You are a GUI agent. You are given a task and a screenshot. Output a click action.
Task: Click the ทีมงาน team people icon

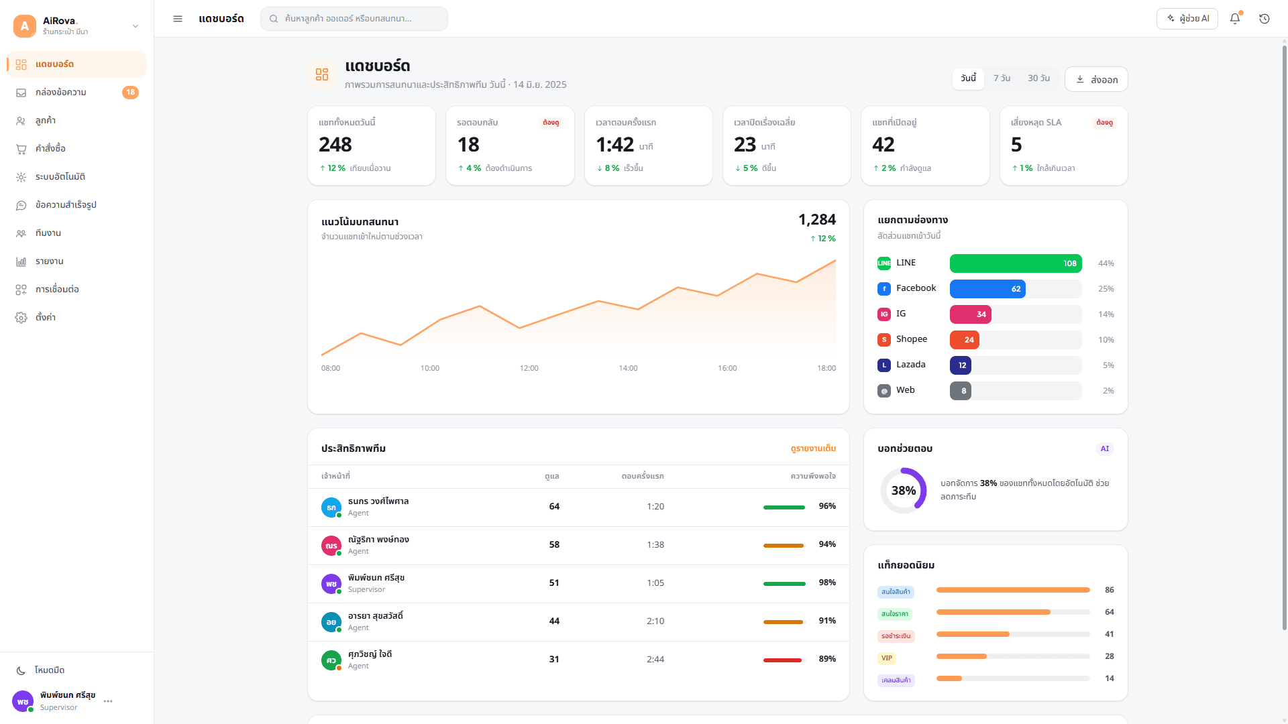[x=21, y=233]
